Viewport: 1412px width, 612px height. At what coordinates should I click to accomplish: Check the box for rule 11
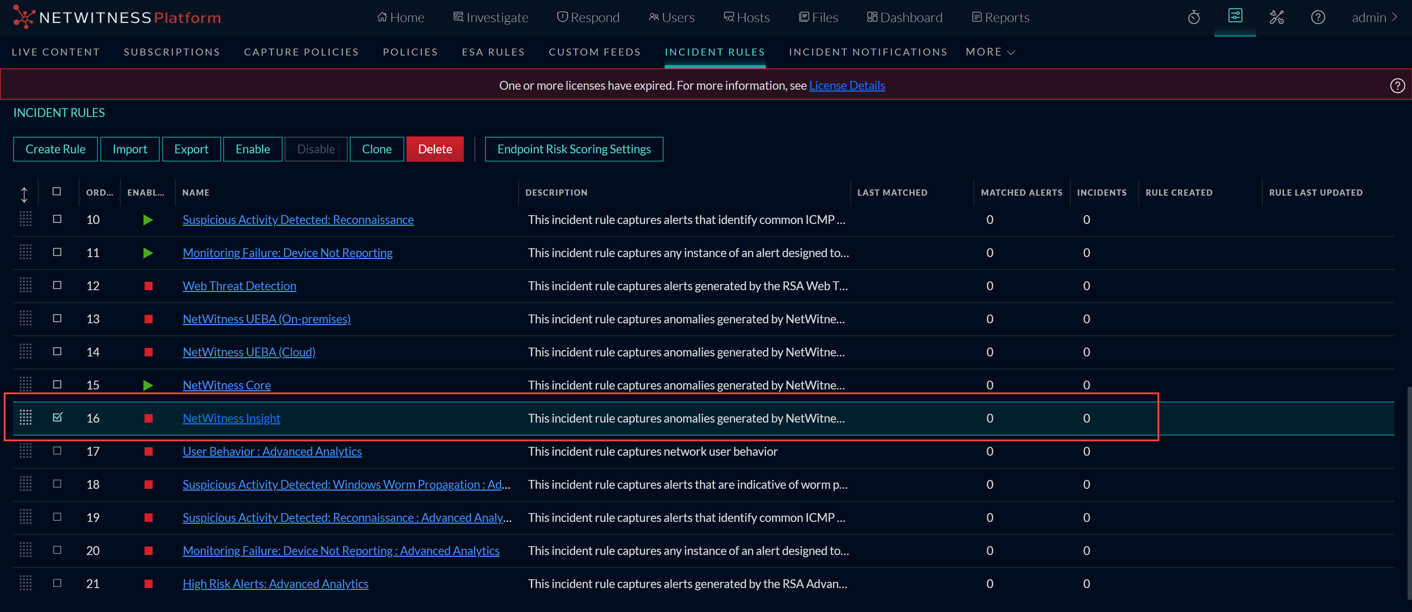click(x=57, y=252)
